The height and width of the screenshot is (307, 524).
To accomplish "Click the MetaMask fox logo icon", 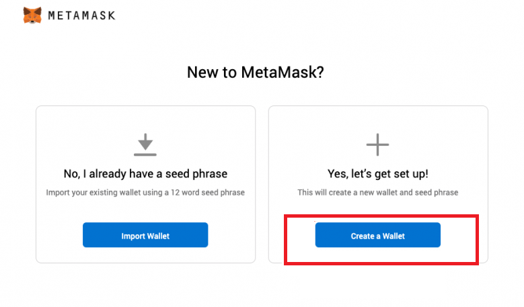I will [x=32, y=15].
